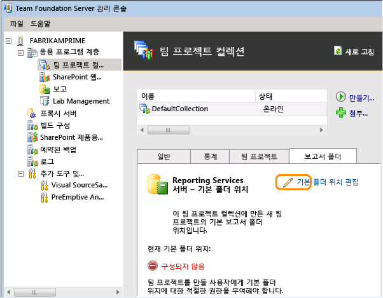Collapse the FABRIKAMPRIME tree node
The image size is (383, 298).
click(x=8, y=41)
